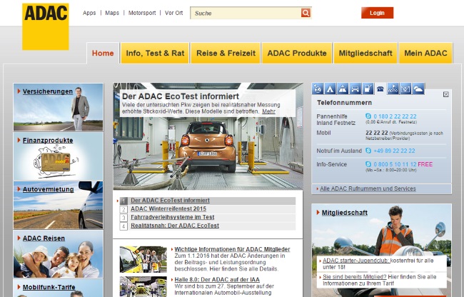464x297 pixels.
Task: Open Alle ADAC Rufnummern und Services
Action: (368, 188)
